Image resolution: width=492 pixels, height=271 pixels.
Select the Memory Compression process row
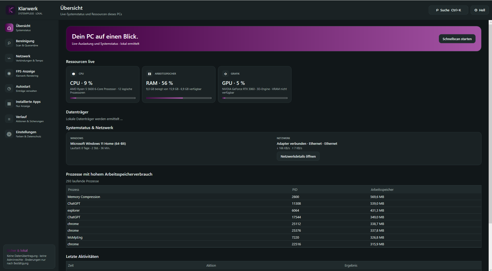click(x=274, y=197)
